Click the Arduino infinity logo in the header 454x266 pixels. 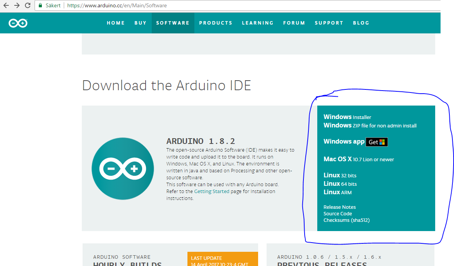click(17, 23)
